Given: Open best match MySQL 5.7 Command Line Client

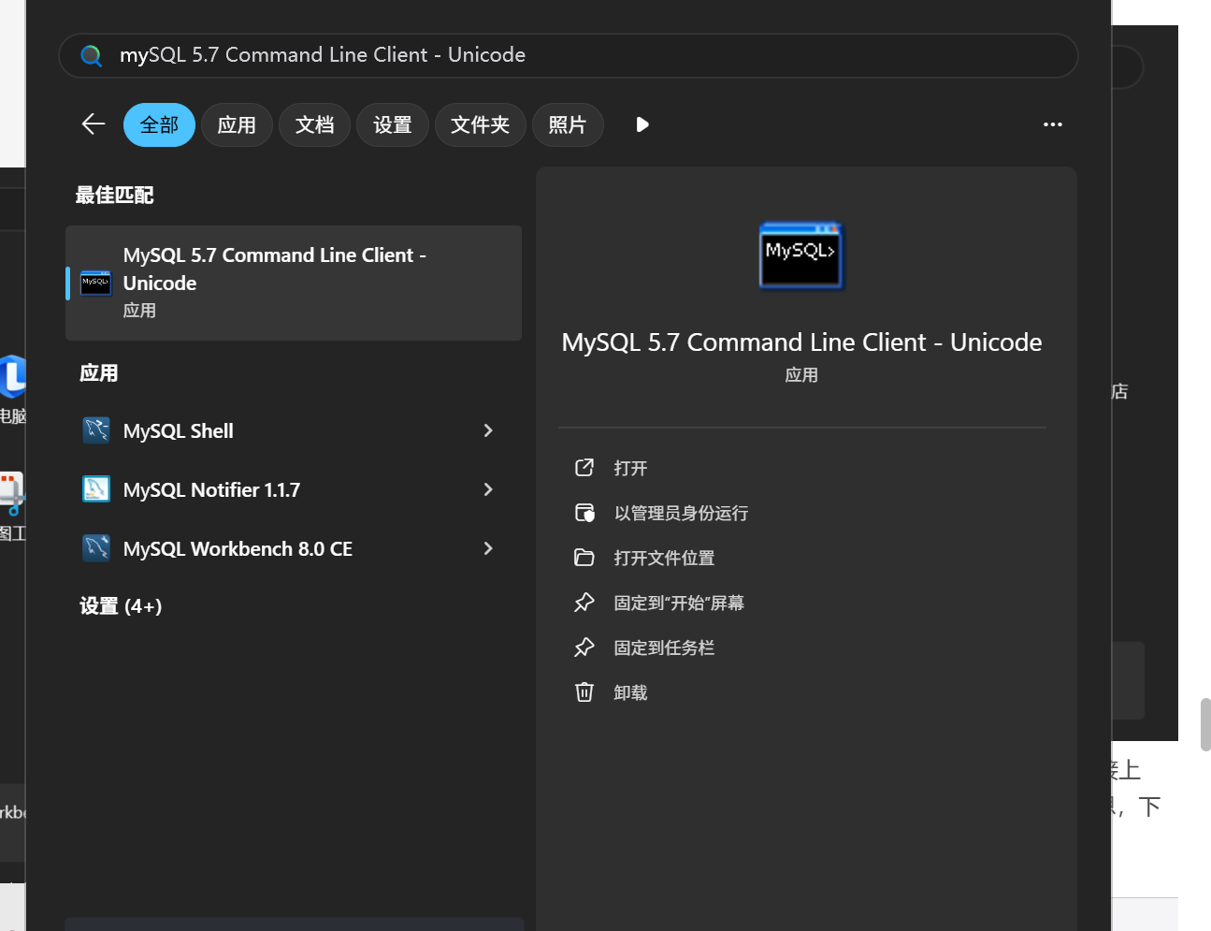Looking at the screenshot, I should (294, 283).
